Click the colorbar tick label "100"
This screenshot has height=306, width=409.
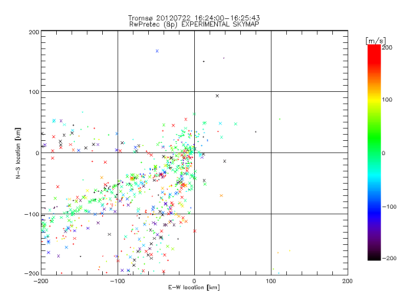point(387,99)
